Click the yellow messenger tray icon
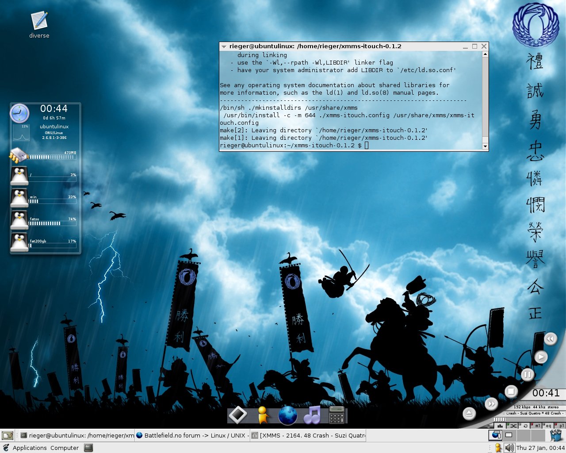Image resolution: width=566 pixels, height=453 pixels. click(x=498, y=448)
